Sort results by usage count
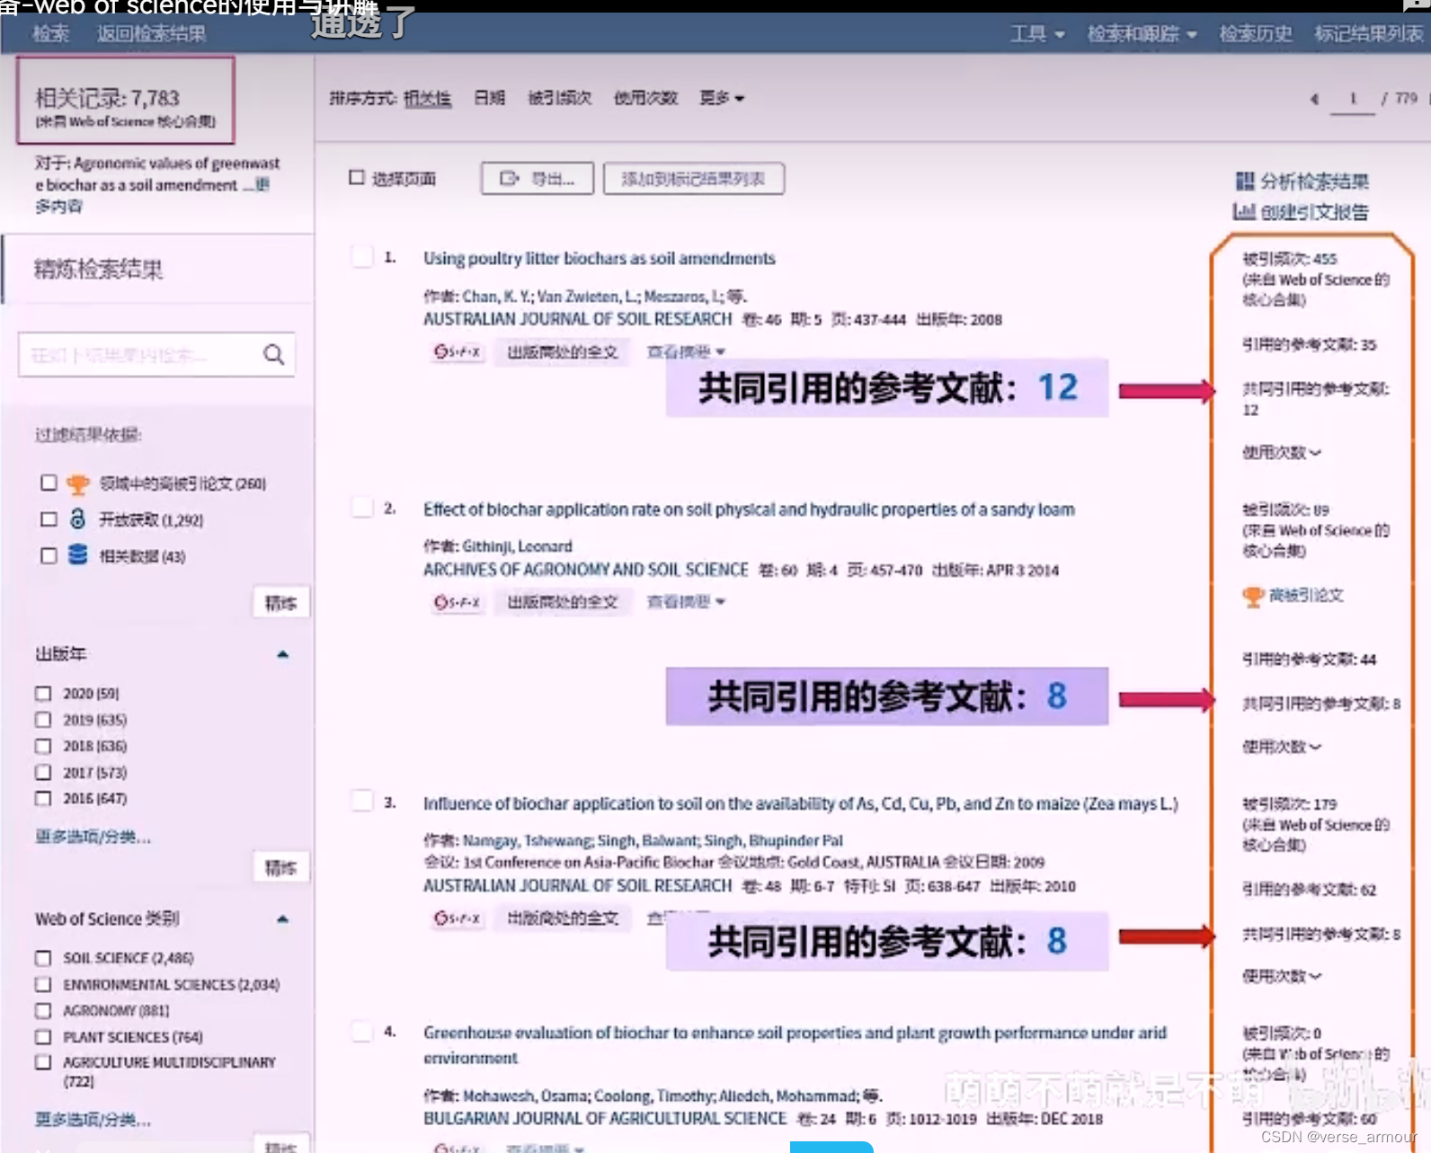This screenshot has width=1431, height=1153. coord(645,98)
